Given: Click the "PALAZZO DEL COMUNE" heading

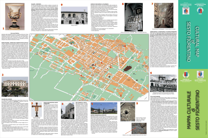Looking at the screenshot, I should tap(6, 99).
